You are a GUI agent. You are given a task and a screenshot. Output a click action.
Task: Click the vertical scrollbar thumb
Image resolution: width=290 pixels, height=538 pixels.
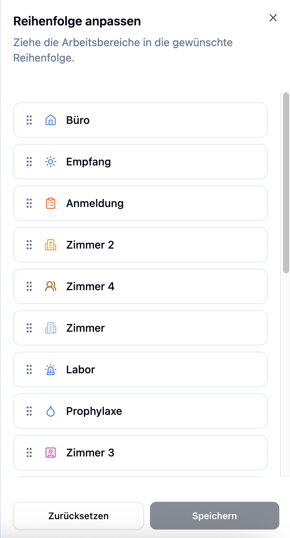coord(286,182)
